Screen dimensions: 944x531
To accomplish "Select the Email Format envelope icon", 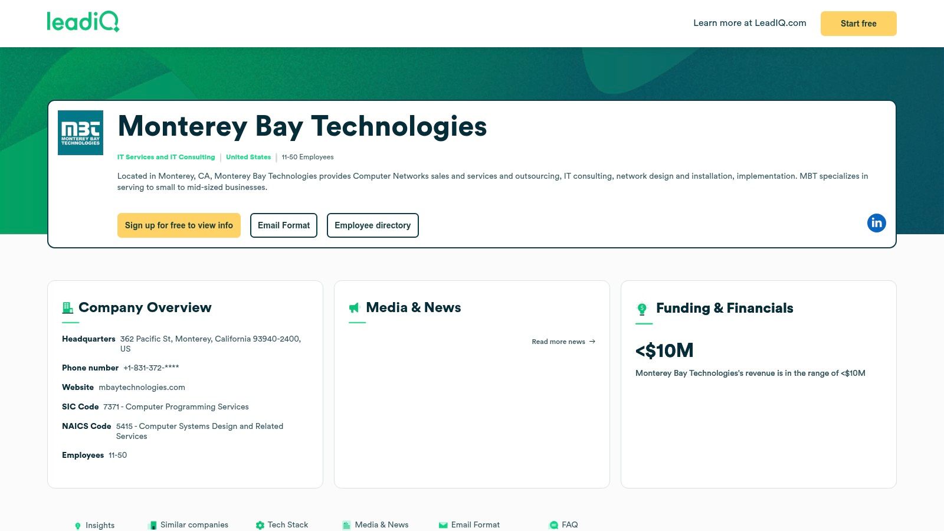I will [x=442, y=525].
